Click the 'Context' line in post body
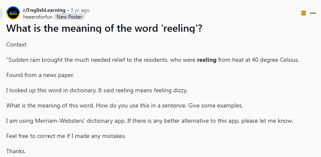 [17, 44]
